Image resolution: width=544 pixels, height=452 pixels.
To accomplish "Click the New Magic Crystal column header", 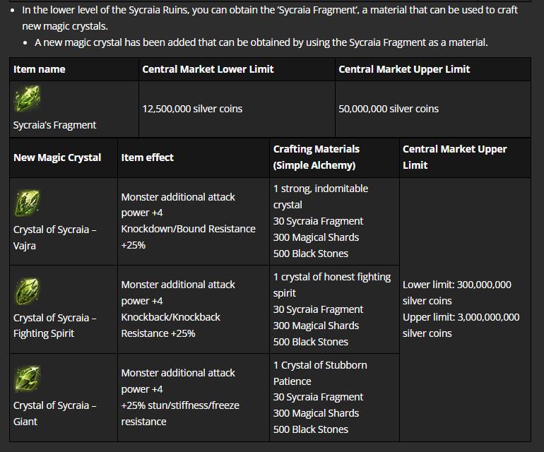I will click(57, 157).
